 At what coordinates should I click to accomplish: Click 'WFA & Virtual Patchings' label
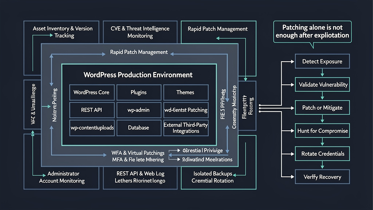138,153
